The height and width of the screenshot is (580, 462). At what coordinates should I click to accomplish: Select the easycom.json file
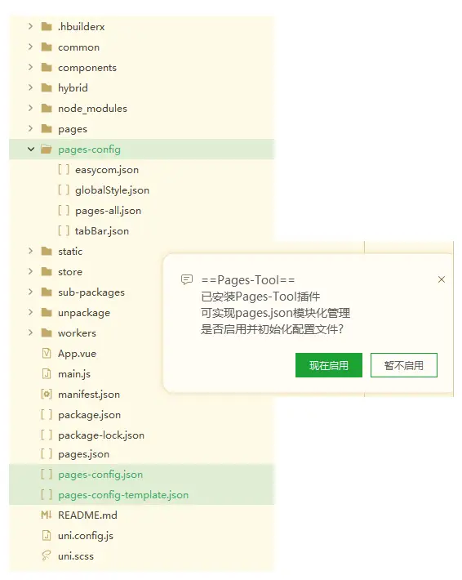tap(107, 170)
